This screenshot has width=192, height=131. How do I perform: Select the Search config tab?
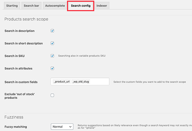click(x=81, y=6)
